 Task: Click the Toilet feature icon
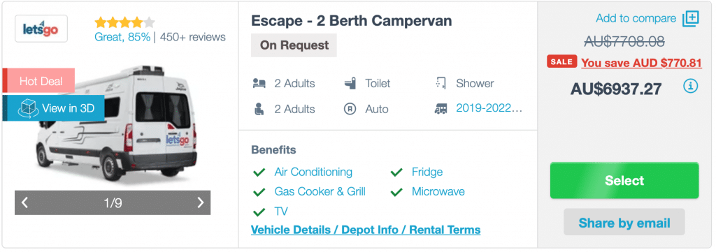click(350, 83)
